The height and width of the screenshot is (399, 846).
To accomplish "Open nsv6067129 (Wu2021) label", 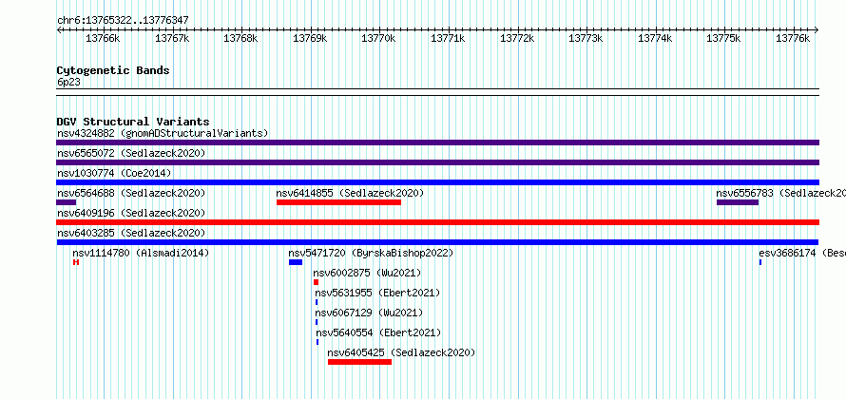I will click(369, 313).
